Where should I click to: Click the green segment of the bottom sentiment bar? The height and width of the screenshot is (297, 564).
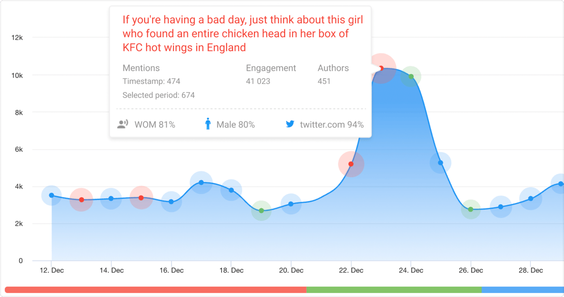[394, 290]
